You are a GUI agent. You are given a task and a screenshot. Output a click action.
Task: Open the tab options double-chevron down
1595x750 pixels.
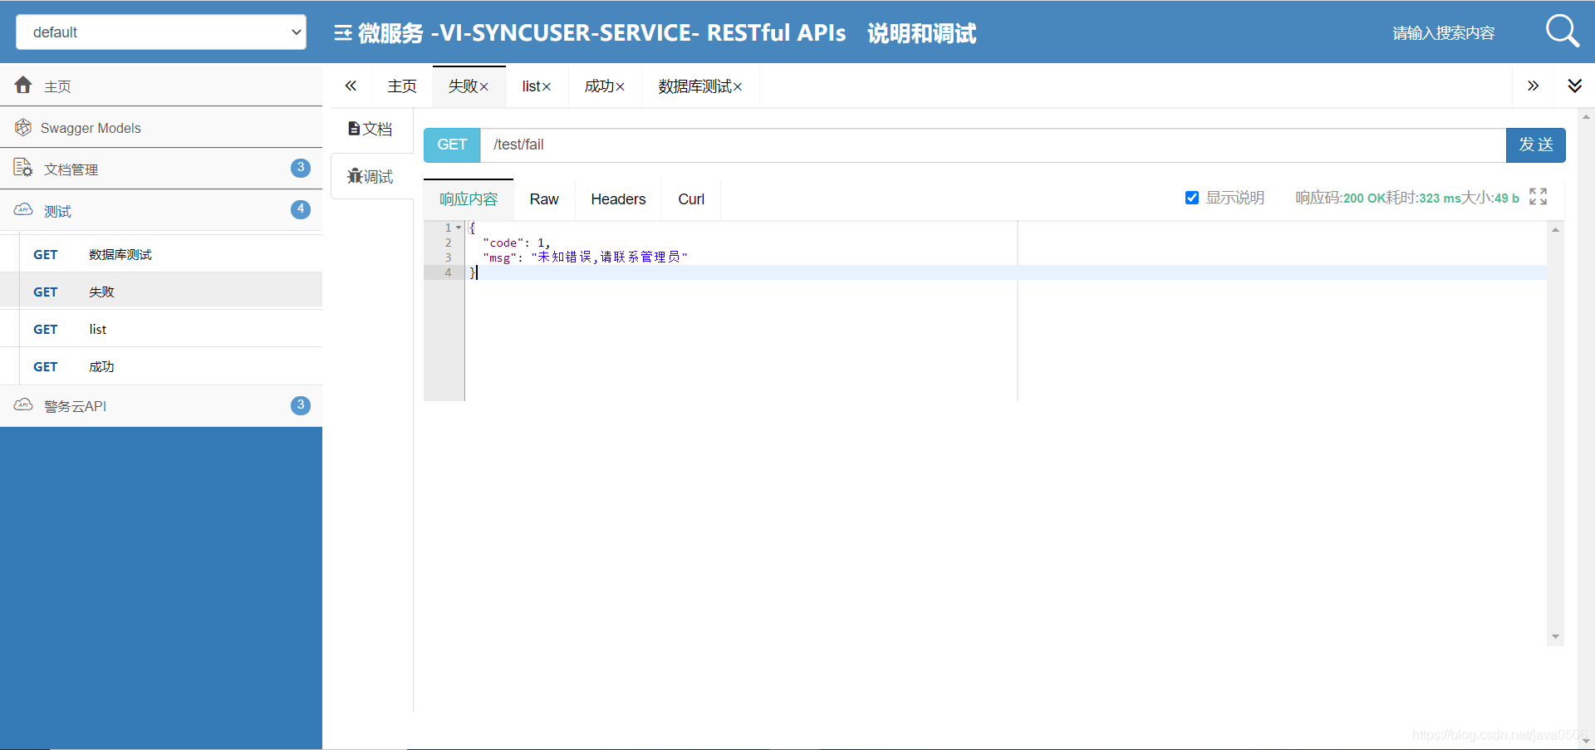tap(1574, 86)
